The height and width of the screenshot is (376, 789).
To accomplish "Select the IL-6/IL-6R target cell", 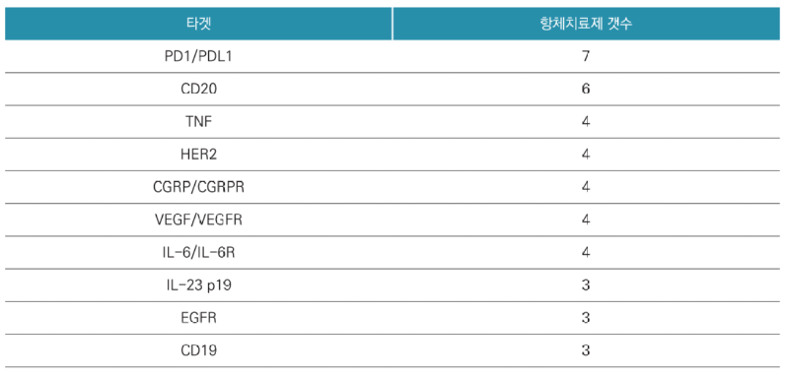I will pos(198,253).
